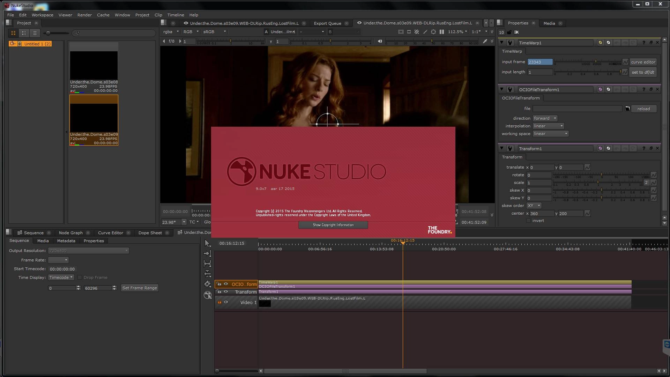Viewport: 670px width, 377px height.
Task: Switch Project bin to detail list view
Action: tap(24, 33)
